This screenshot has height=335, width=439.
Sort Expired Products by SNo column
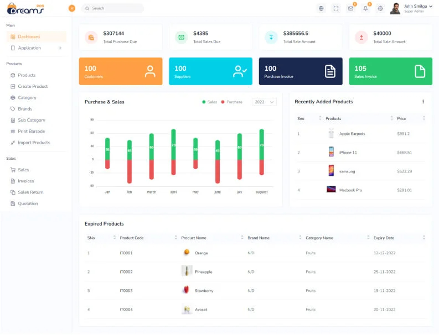(114, 237)
